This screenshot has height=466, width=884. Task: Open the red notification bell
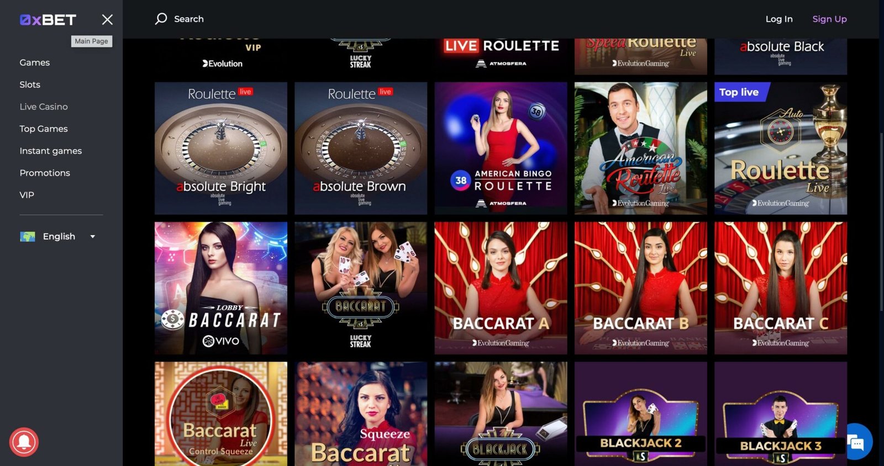point(24,442)
